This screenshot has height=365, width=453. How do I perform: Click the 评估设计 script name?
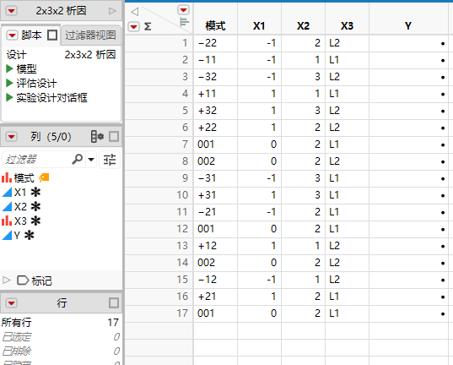pos(36,84)
